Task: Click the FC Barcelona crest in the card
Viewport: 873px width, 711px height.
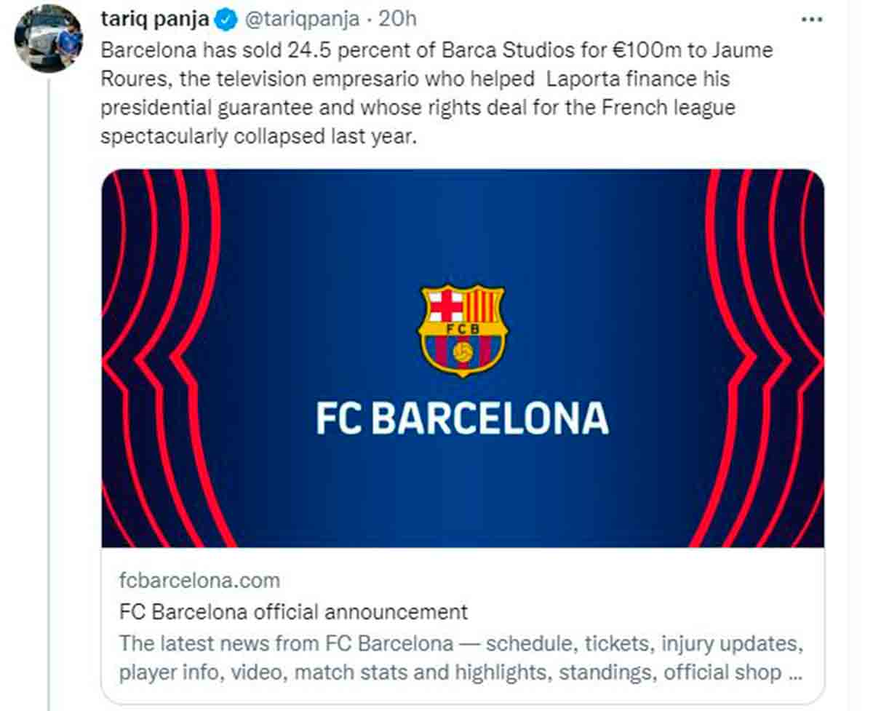Action: point(462,330)
